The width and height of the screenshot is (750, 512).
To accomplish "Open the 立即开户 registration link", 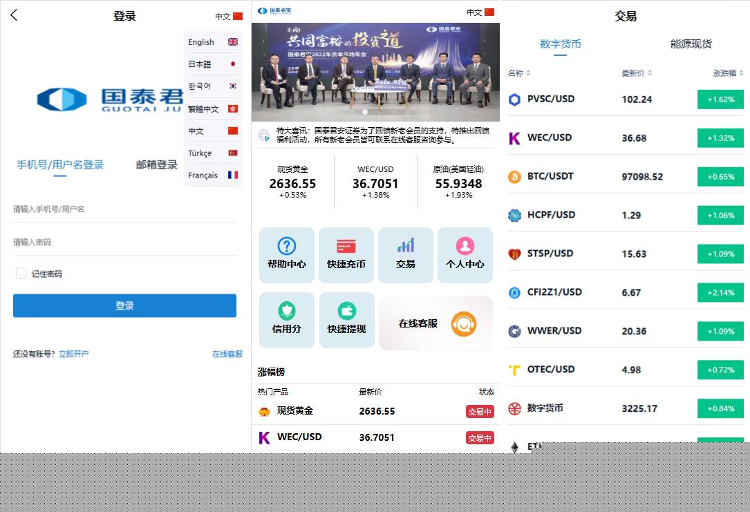I will click(x=74, y=354).
